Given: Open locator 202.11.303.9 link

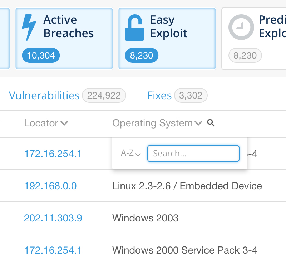Looking at the screenshot, I should [x=53, y=218].
